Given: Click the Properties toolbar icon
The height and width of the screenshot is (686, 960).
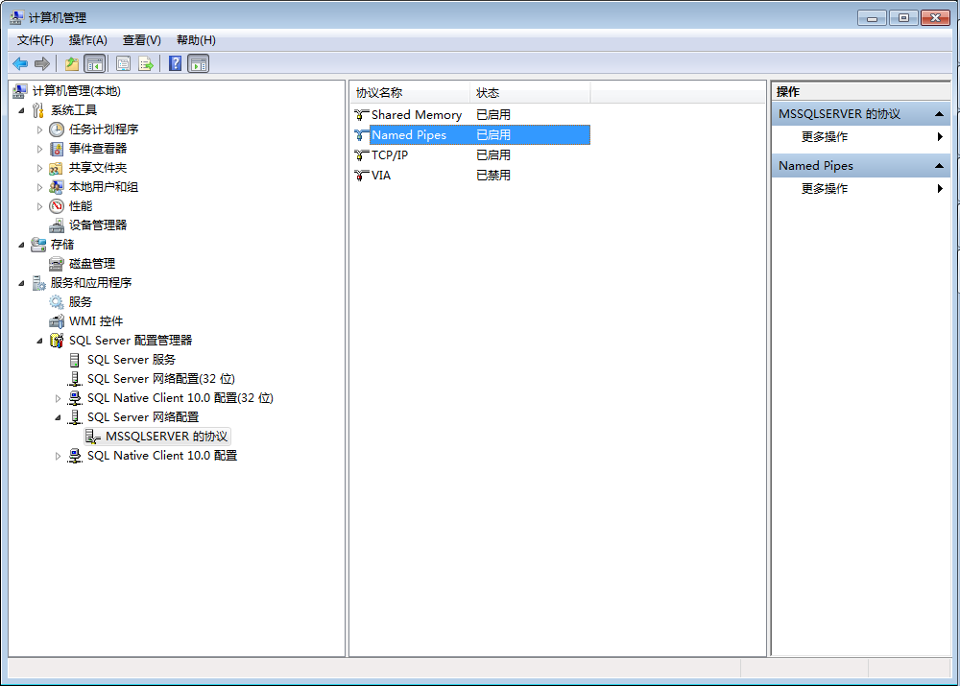Looking at the screenshot, I should (x=123, y=63).
